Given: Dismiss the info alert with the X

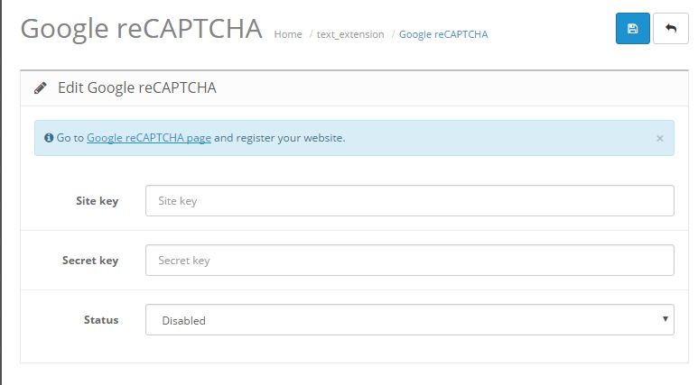Looking at the screenshot, I should (660, 138).
